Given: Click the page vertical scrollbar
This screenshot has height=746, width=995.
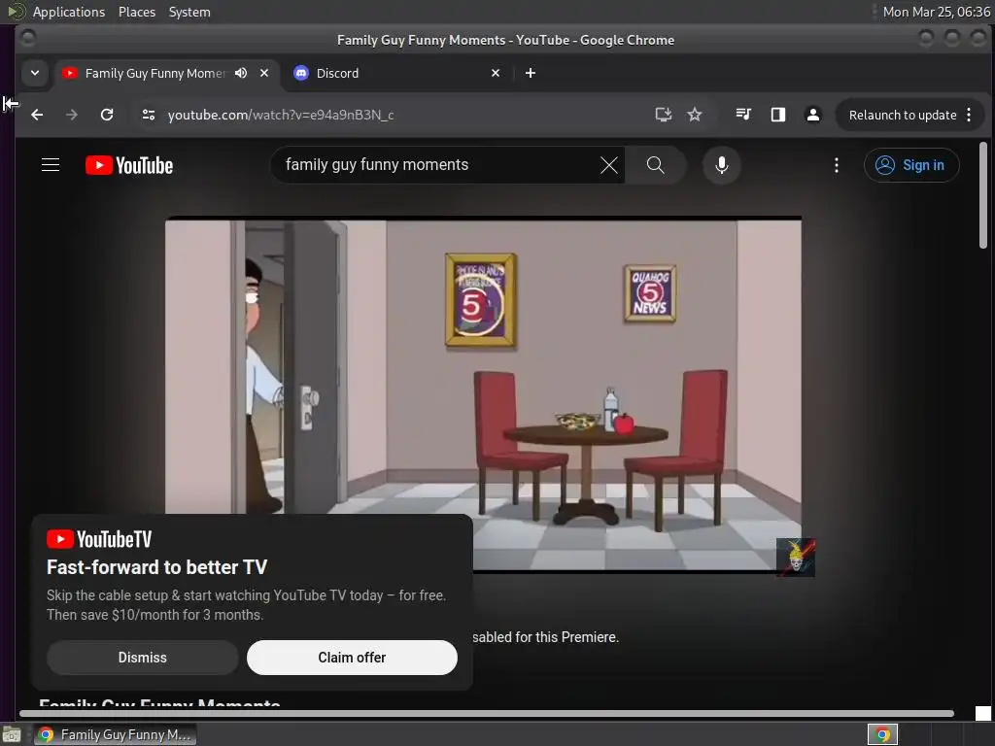Looking at the screenshot, I should (x=983, y=195).
